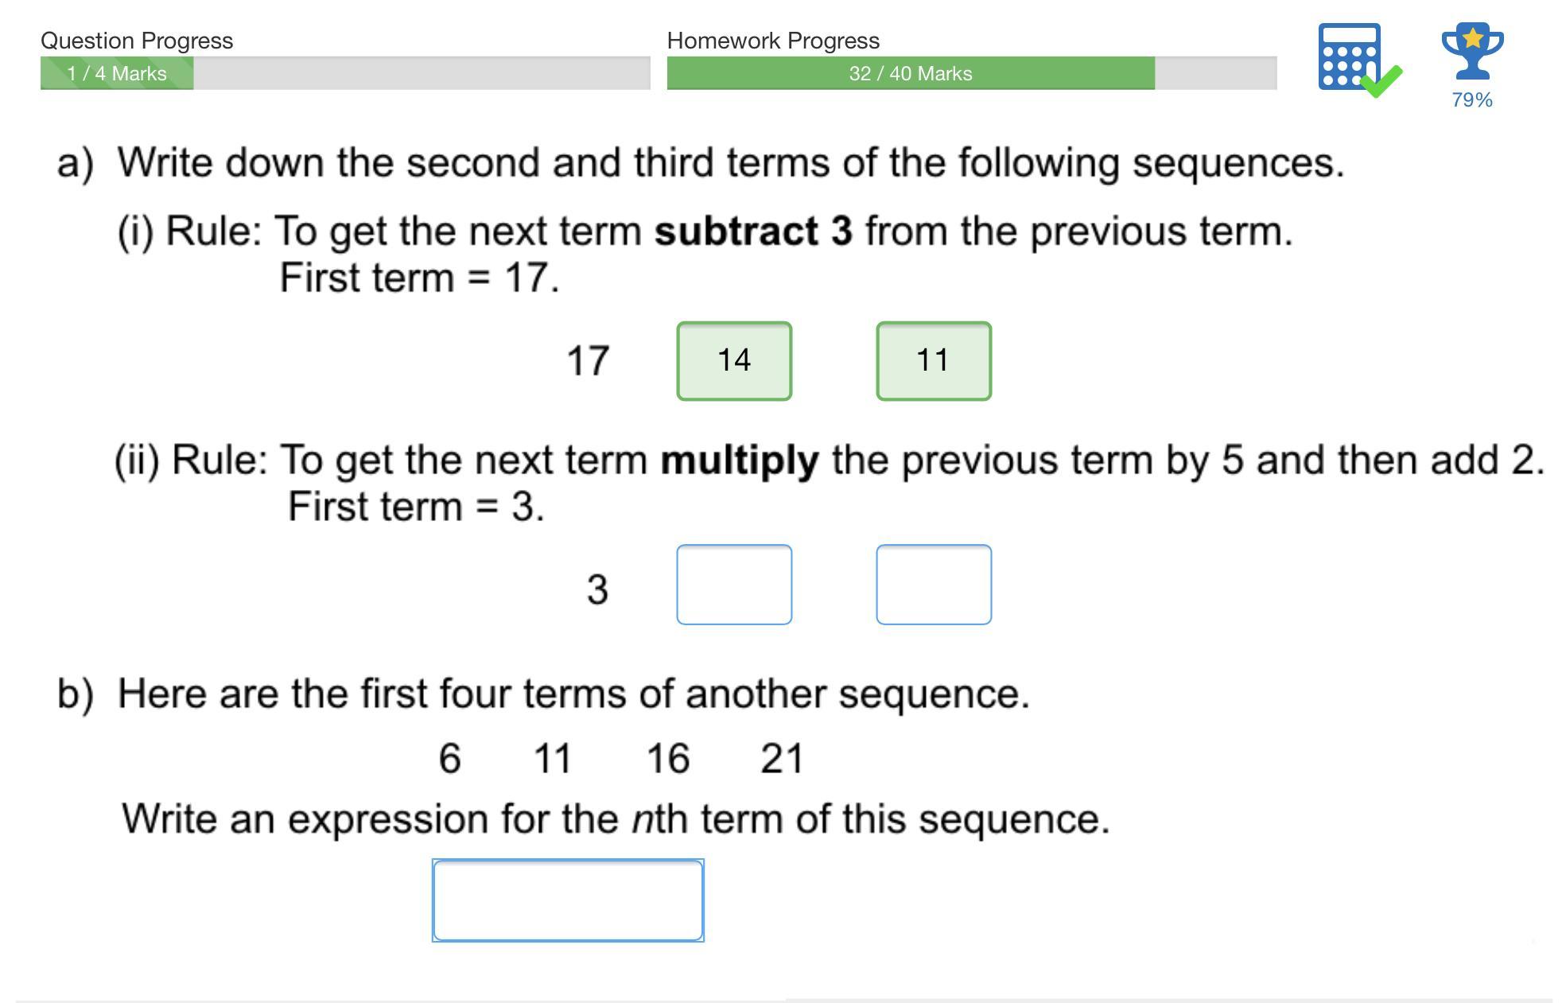Select the answer box containing 14
The image size is (1566, 1003).
coord(733,360)
